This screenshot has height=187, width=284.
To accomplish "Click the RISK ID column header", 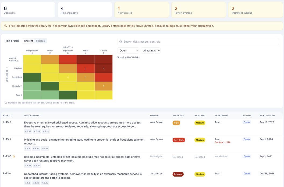I will 7,115.
